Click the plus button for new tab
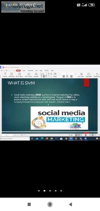 coord(29,67)
